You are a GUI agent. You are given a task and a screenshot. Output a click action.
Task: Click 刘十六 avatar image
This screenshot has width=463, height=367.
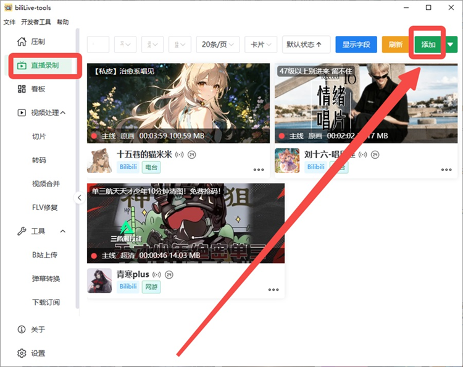(x=287, y=161)
